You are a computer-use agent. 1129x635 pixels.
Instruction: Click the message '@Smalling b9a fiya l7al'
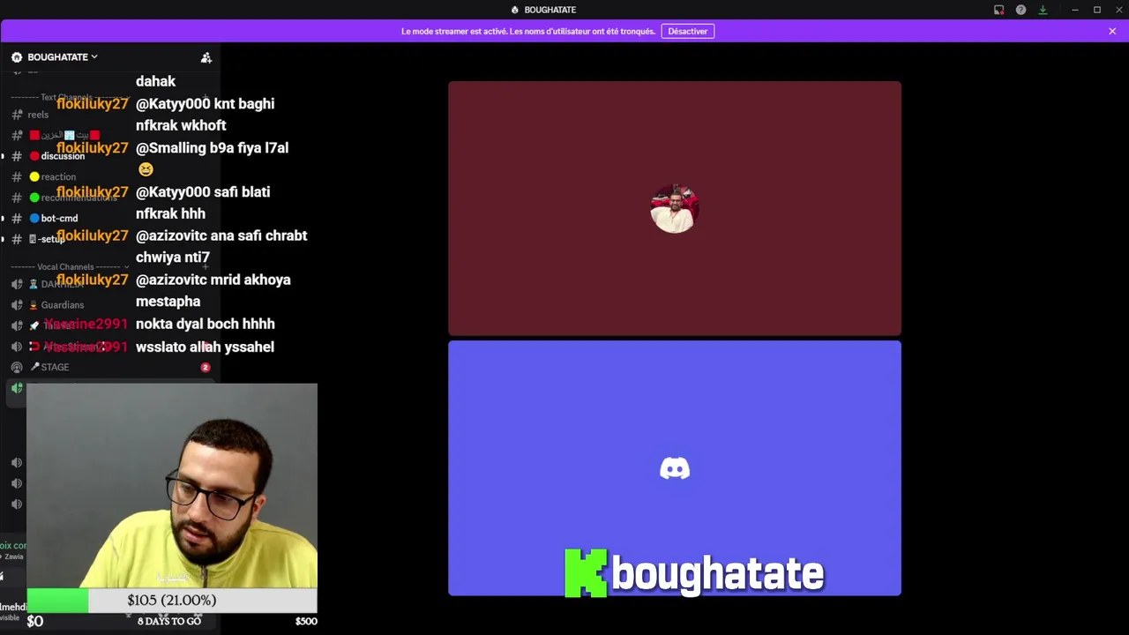point(212,148)
